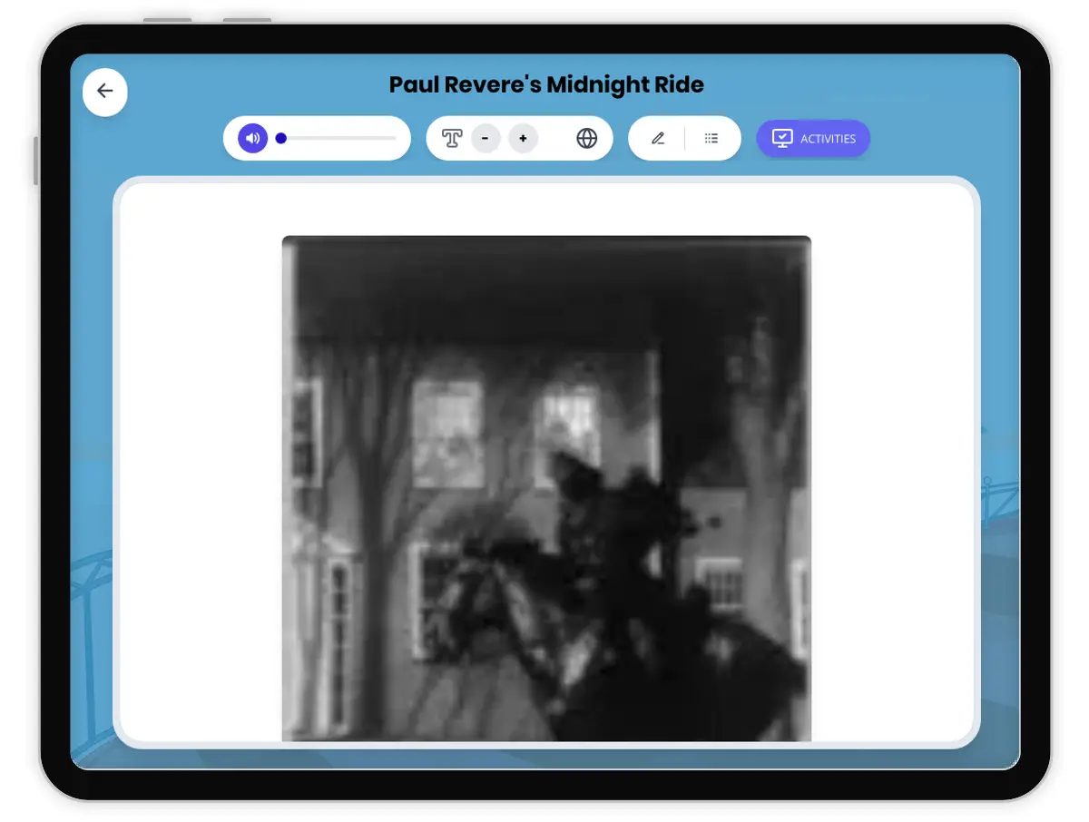The height and width of the screenshot is (822, 1089).
Task: Open text style with the T icon
Action: 452,139
